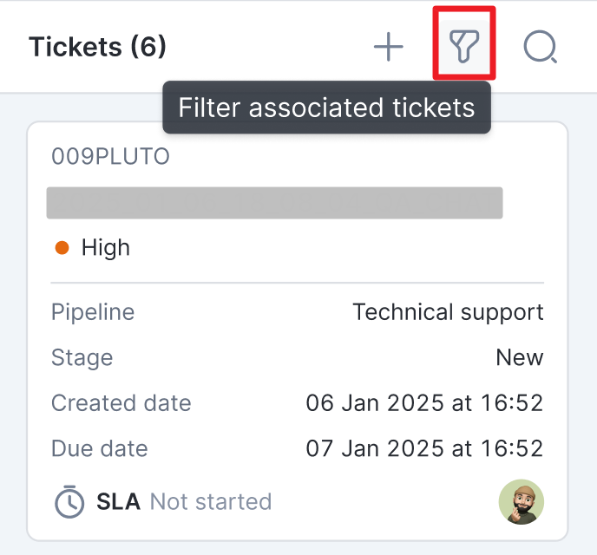Click the SLA stopwatch icon
Screen dimensions: 597x555
pos(69,501)
